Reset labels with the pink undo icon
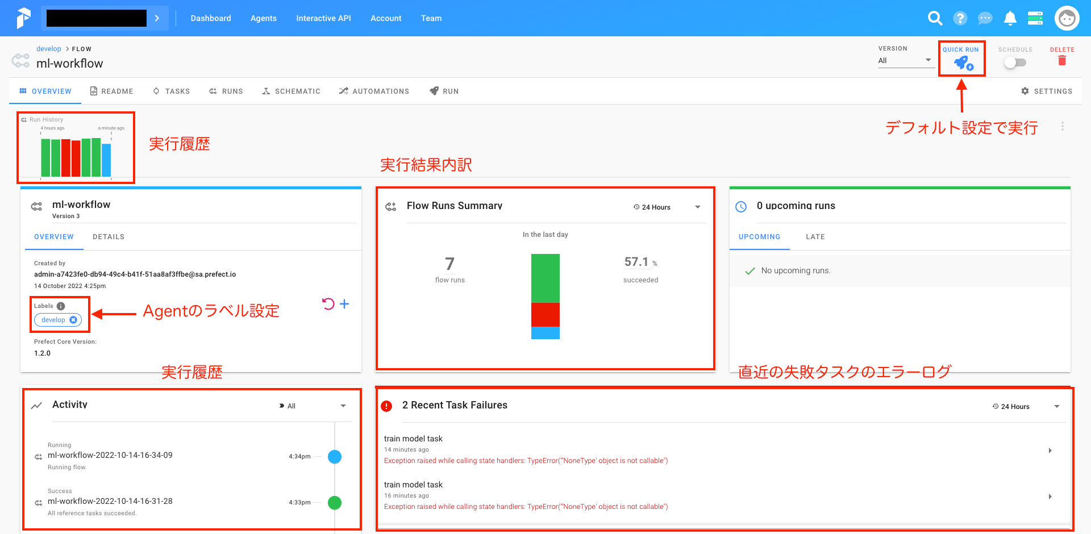Screen dimensions: 1091x534 (327, 304)
